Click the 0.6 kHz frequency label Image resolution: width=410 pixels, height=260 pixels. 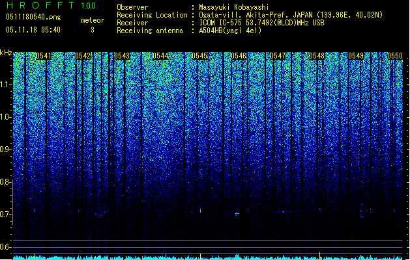tap(5, 247)
